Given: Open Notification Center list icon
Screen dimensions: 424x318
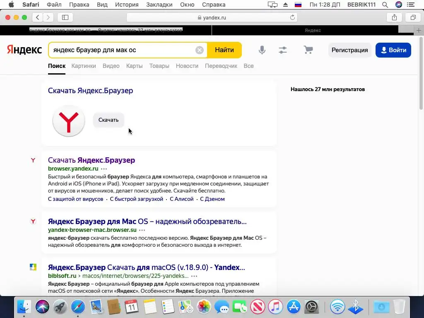Looking at the screenshot, I should point(411,5).
